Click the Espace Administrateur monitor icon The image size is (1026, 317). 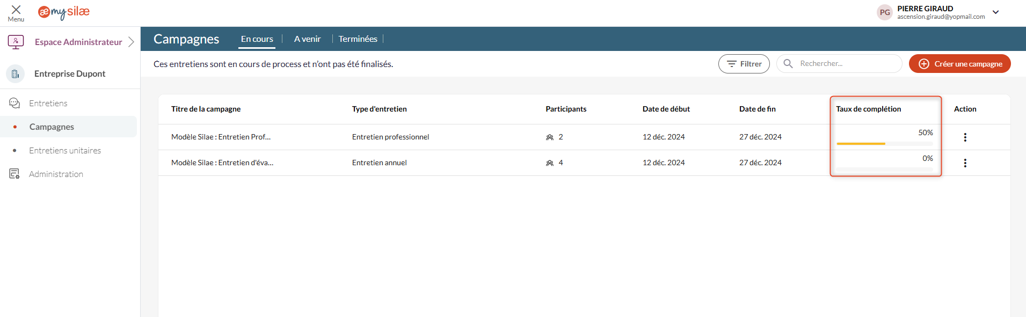(x=16, y=42)
